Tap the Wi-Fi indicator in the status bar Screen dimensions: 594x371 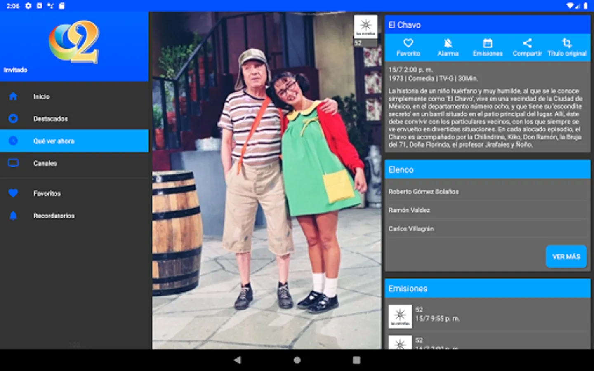570,6
